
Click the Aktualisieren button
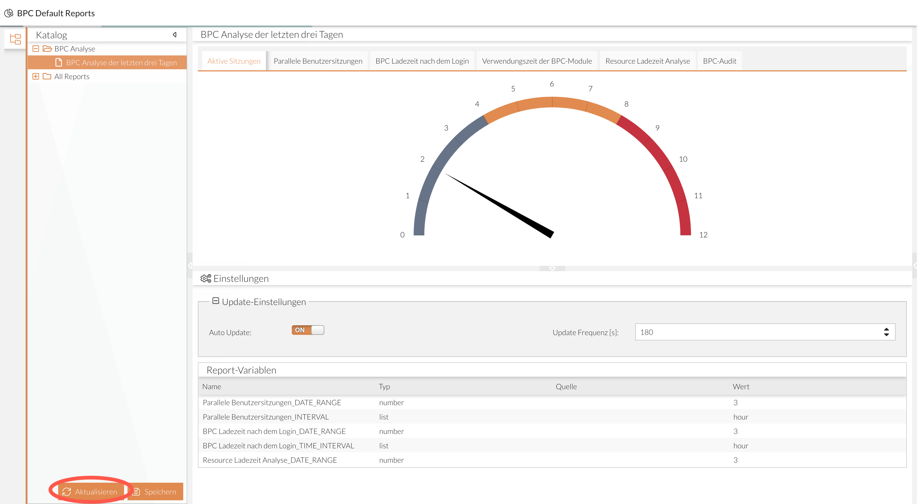[90, 491]
